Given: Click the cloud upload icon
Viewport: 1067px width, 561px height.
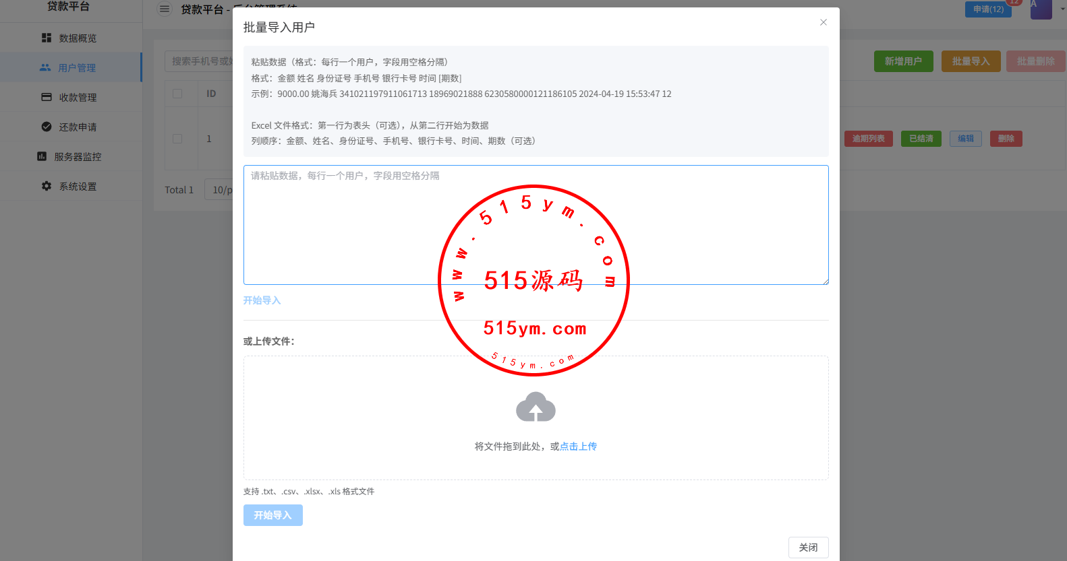Looking at the screenshot, I should [536, 407].
